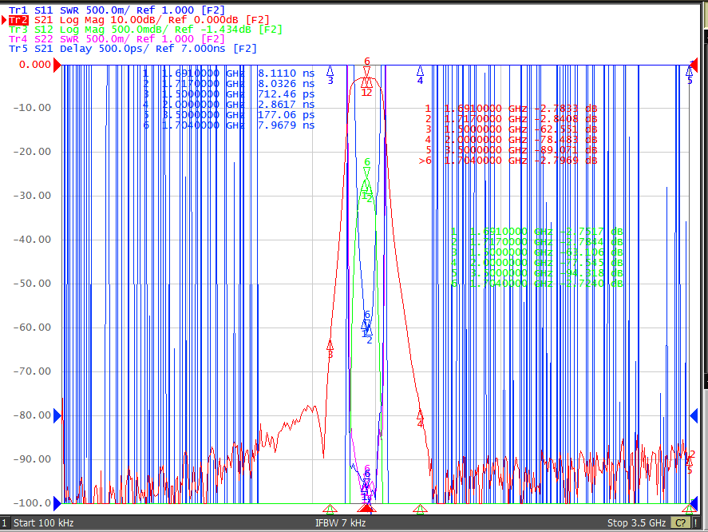Screen dimensions: 708x532
Task: Select trace Tr3 S12 Log Mag label
Action: tap(145, 30)
